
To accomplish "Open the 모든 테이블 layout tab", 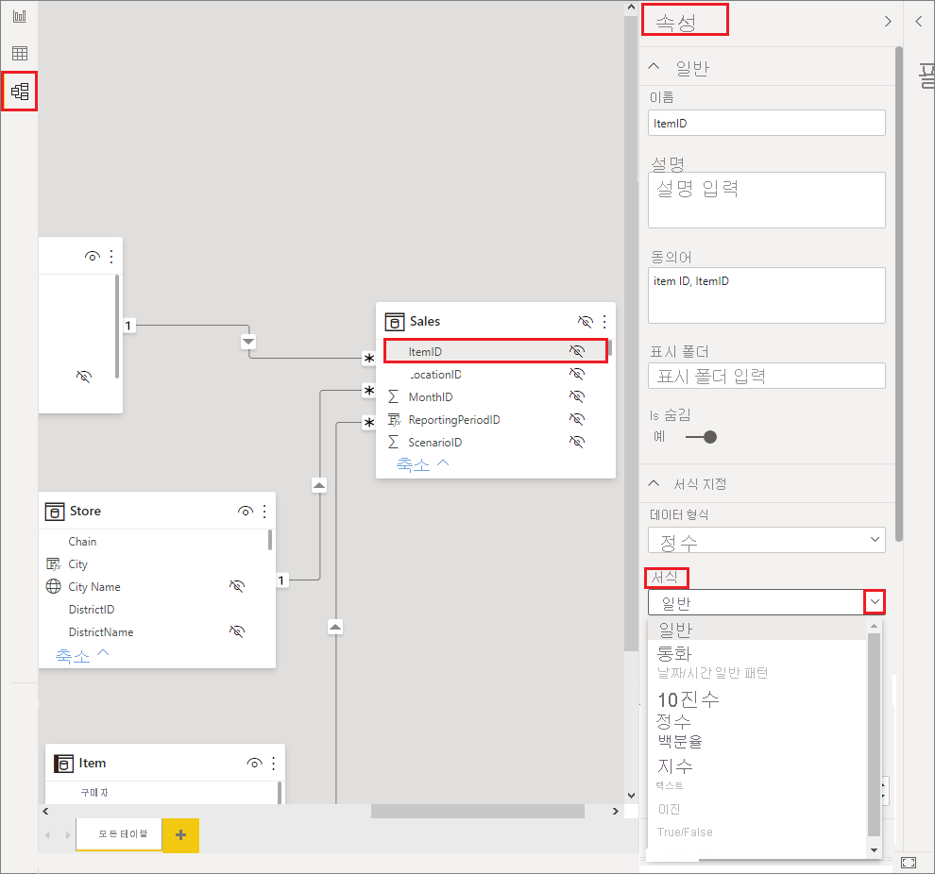I will 119,834.
